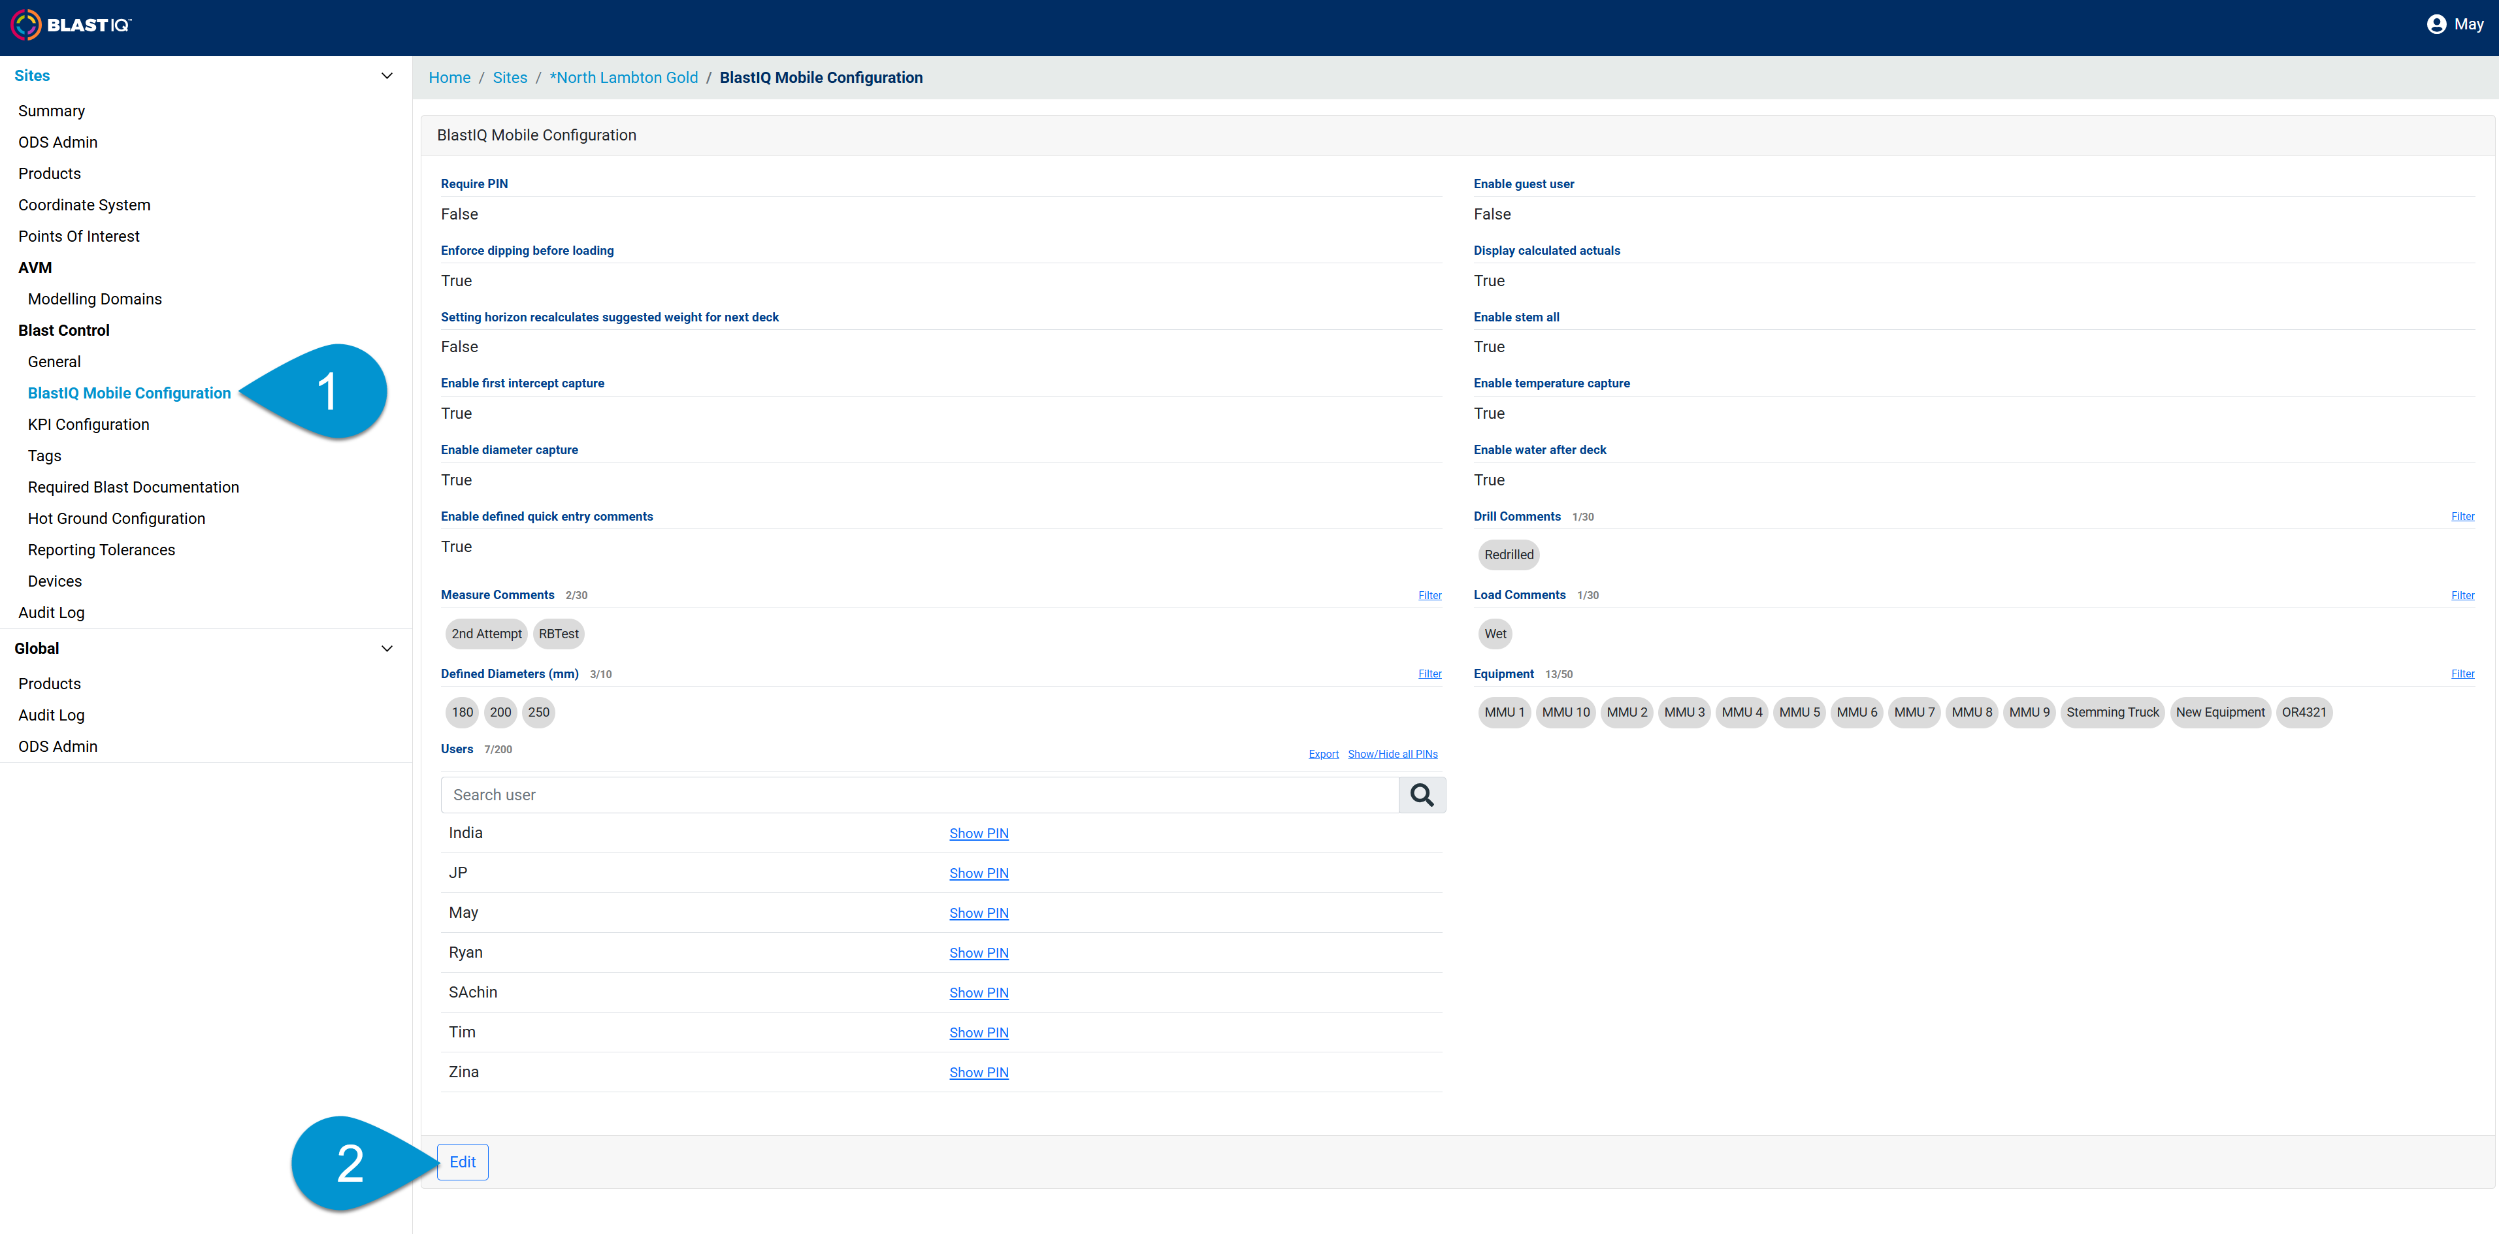Open Devices page
Screen dimensions: 2499x1234
pyautogui.click(x=56, y=581)
